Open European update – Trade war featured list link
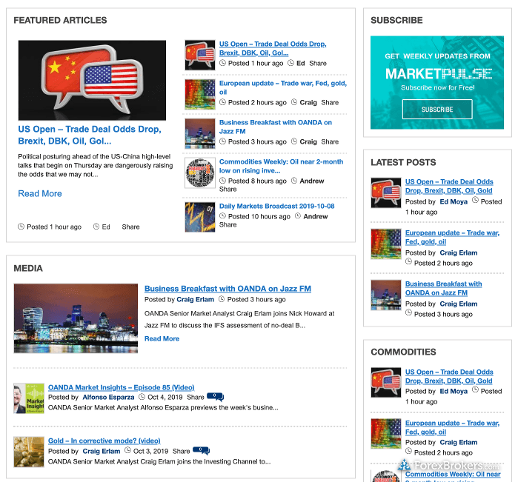Viewport: 518px width, 482px height. [x=283, y=87]
